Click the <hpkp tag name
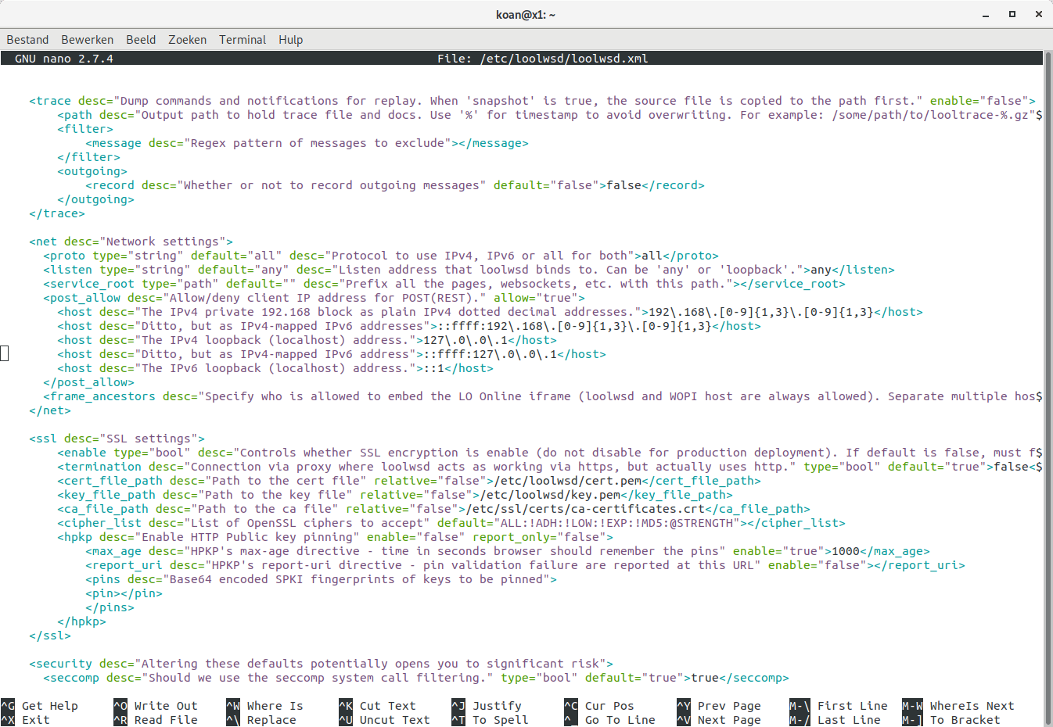This screenshot has height=727, width=1053. pos(74,537)
